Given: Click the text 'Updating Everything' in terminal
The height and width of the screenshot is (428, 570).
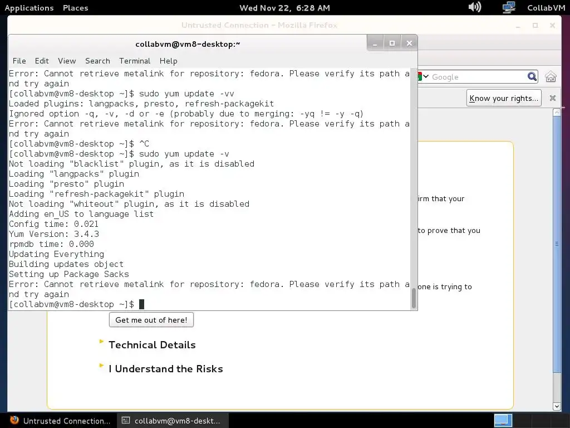Looking at the screenshot, I should (56, 254).
